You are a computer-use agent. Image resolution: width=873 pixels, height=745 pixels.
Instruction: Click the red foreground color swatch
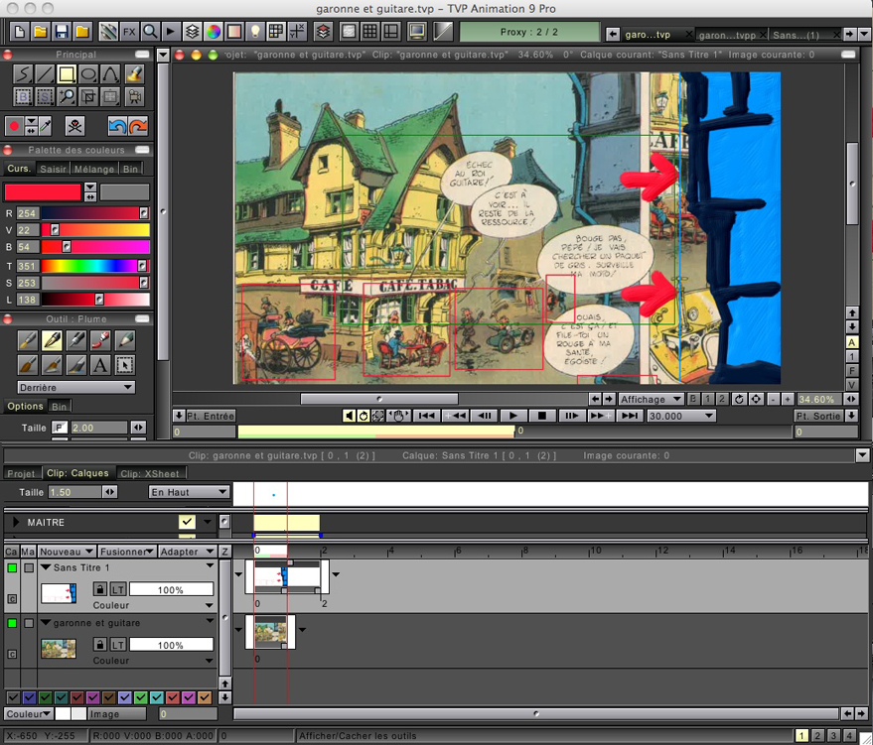pyautogui.click(x=43, y=192)
